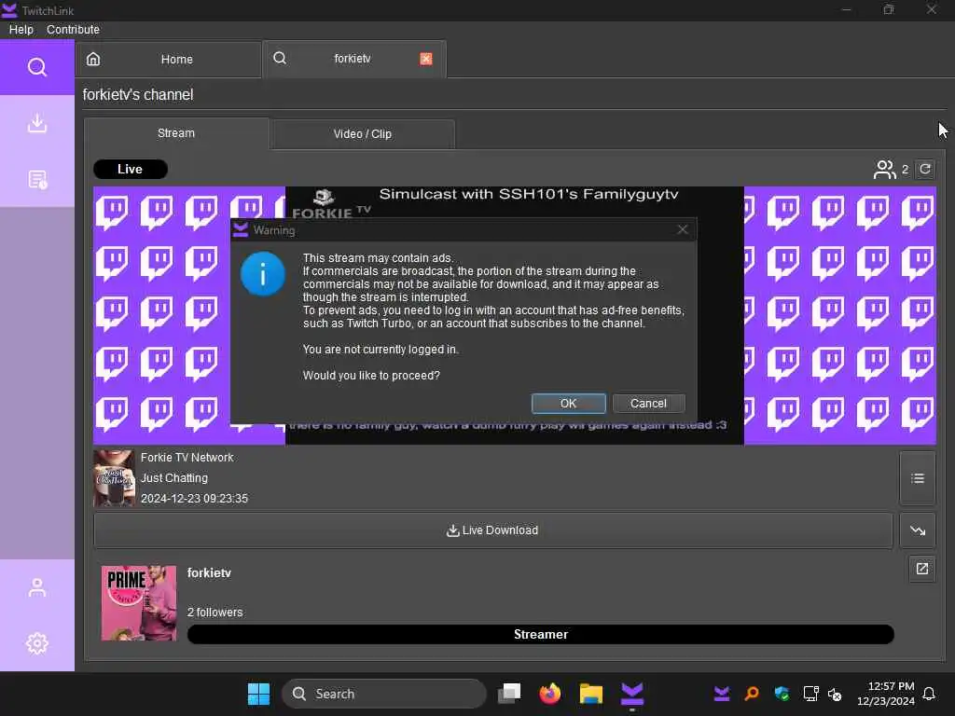Click the '2 followers' text
Viewport: 955px width, 716px height.
click(x=215, y=612)
